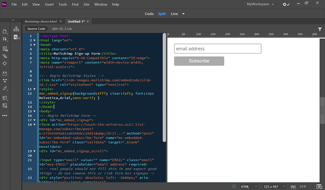Screen dimensions: 325x190
Task: Toggle the INS insert mode indicator
Action: click(x=293, y=187)
